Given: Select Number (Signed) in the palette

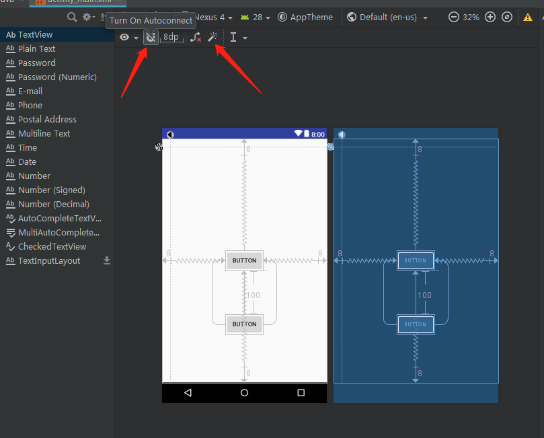Looking at the screenshot, I should 57,190.
